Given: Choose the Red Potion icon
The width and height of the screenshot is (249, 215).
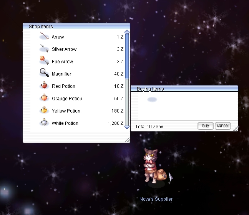Looking at the screenshot, I should [44, 86].
